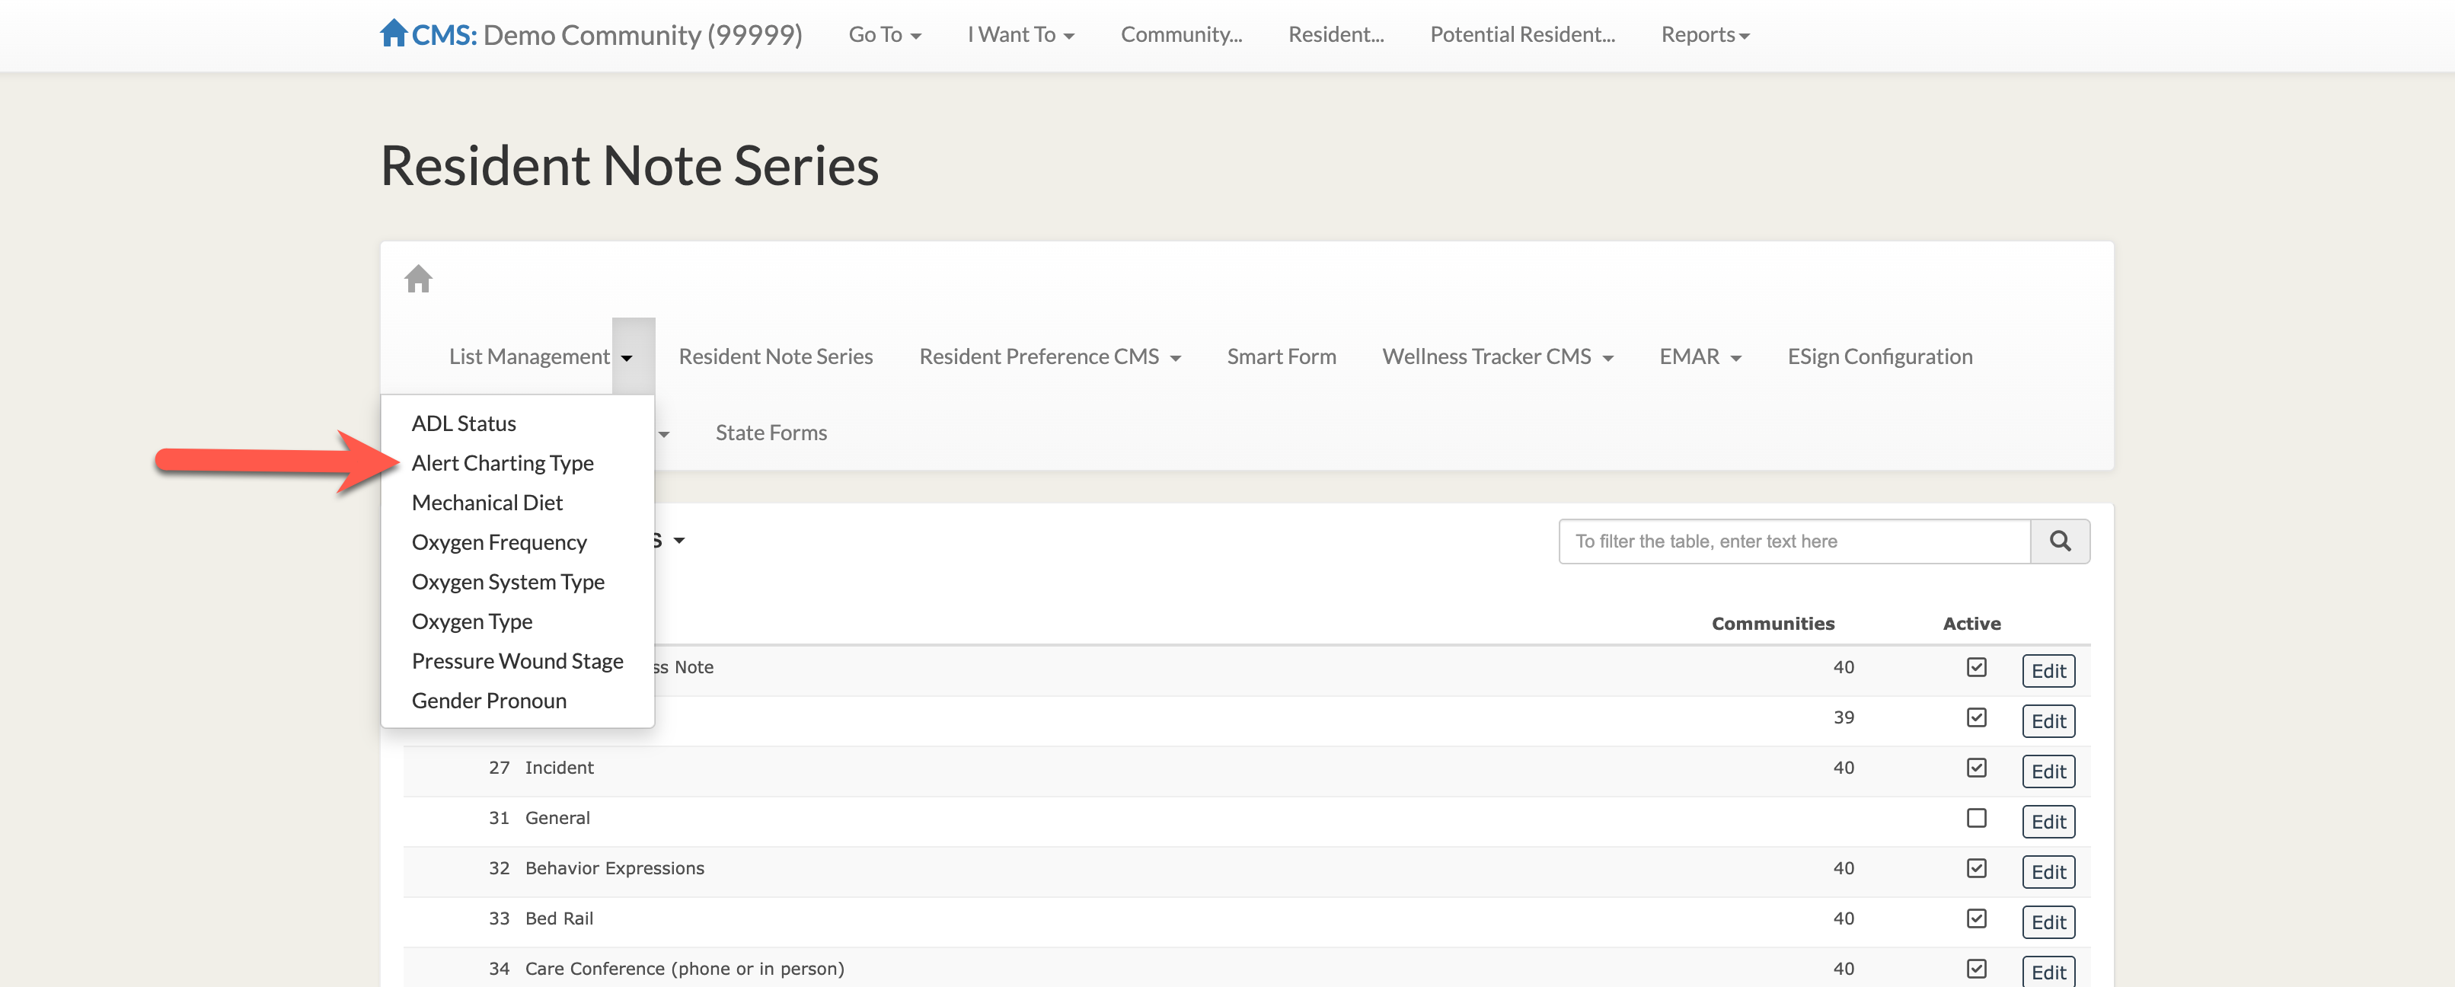
Task: Uncheck Active box for Bed Rail
Action: [1975, 918]
